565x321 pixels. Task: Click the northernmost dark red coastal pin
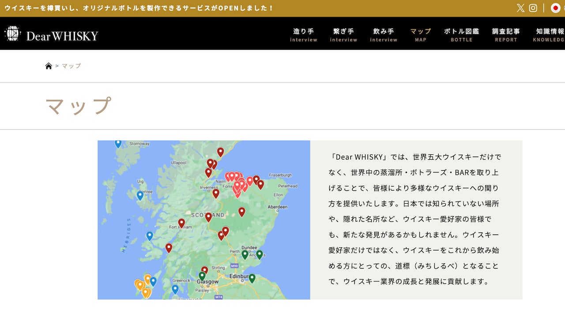[221, 152]
